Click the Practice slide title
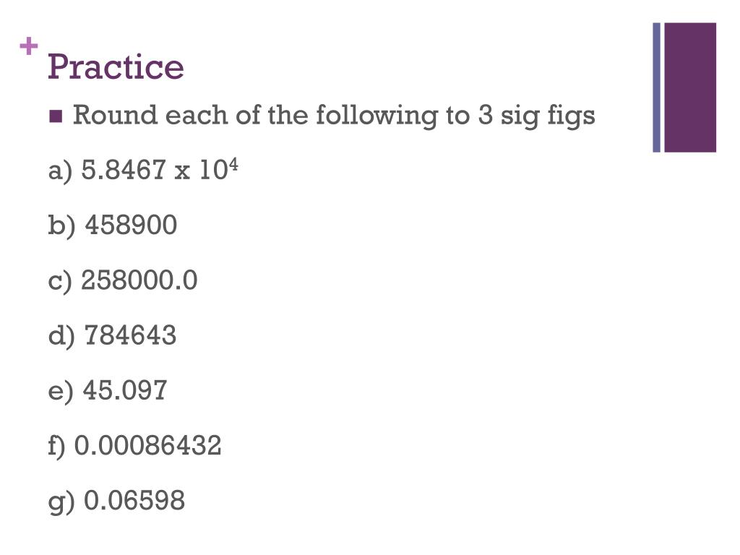This screenshot has width=740, height=555. (x=116, y=66)
